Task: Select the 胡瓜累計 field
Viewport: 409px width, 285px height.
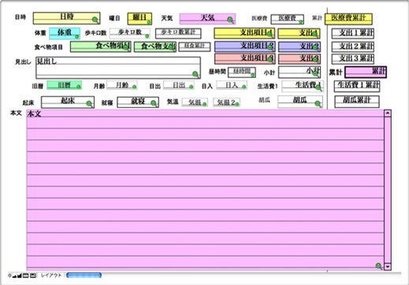Action: tap(357, 102)
